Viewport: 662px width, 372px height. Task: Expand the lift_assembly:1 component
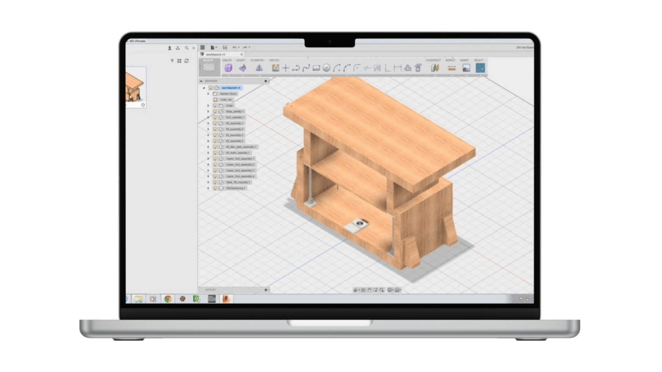click(208, 123)
